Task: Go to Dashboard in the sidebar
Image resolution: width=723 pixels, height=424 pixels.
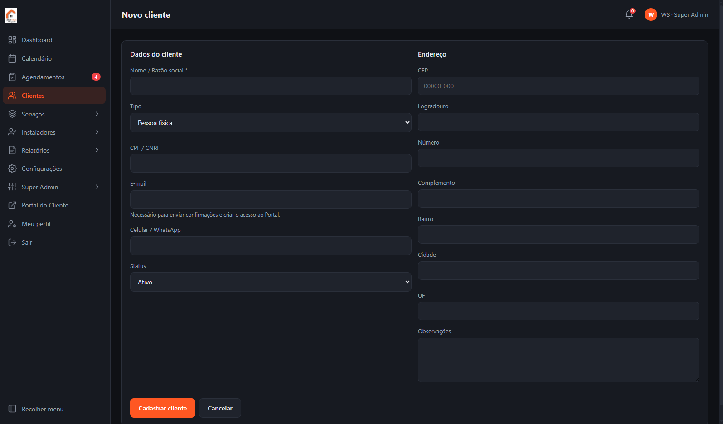Action: point(54,40)
